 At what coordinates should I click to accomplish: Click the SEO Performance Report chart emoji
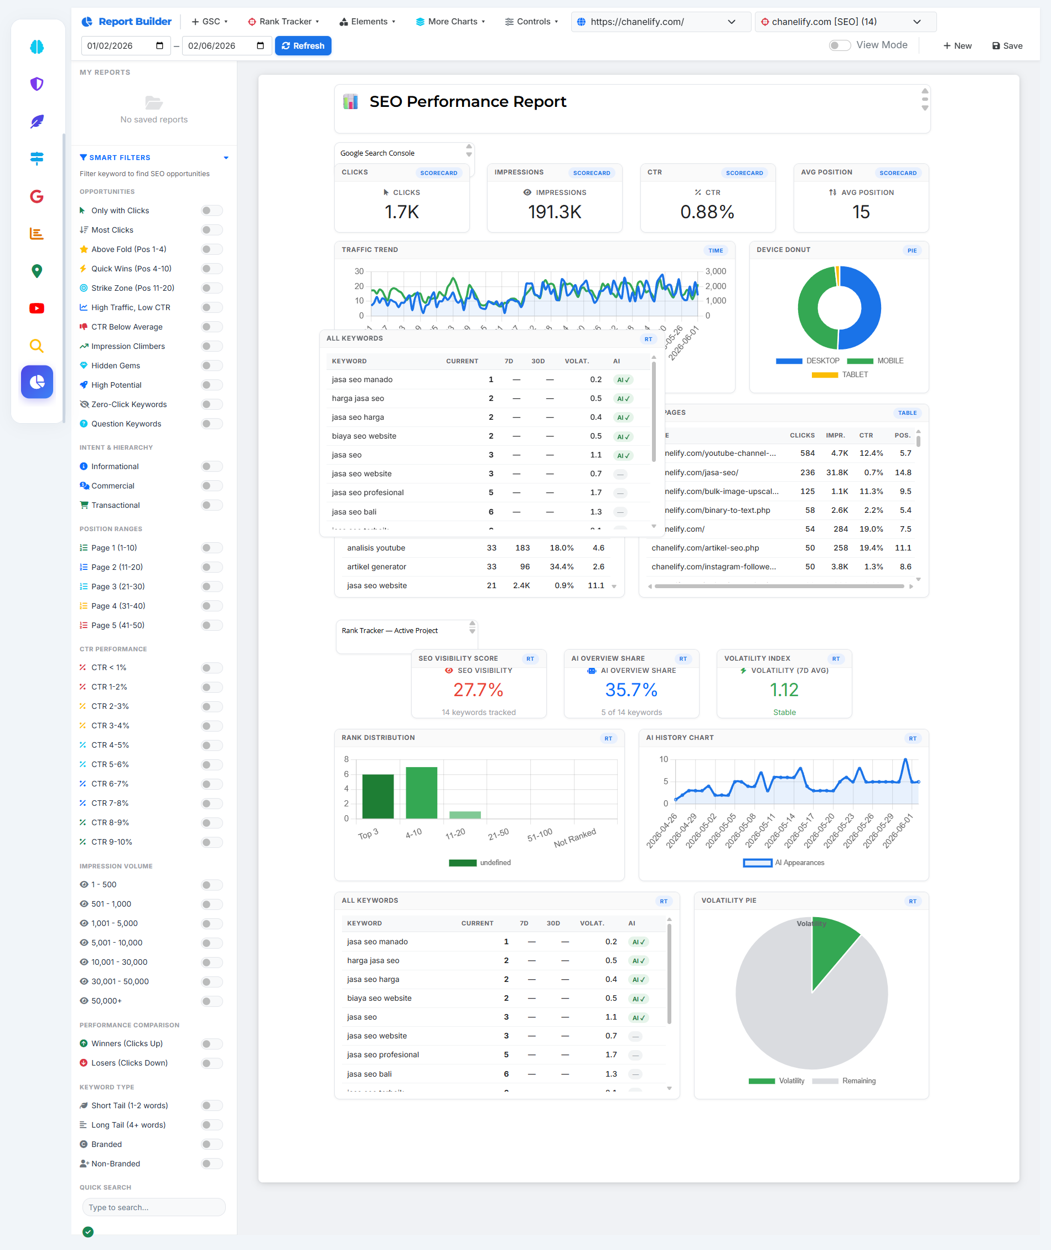point(350,102)
